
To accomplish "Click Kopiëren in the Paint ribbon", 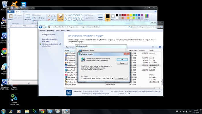I will [18, 18].
